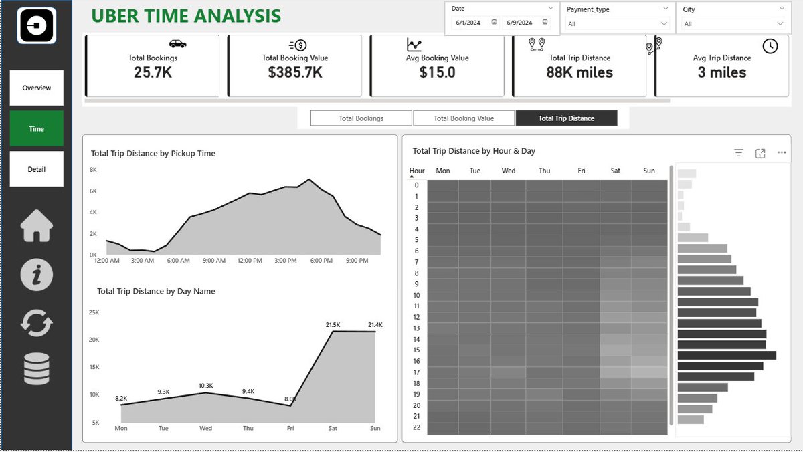Click the location pins icon on Total Trip Distance card
Image resolution: width=803 pixels, height=452 pixels.
coord(536,45)
